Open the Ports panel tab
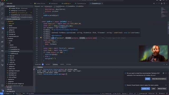Screen dimensions: 169x95 click(x=62, y=64)
